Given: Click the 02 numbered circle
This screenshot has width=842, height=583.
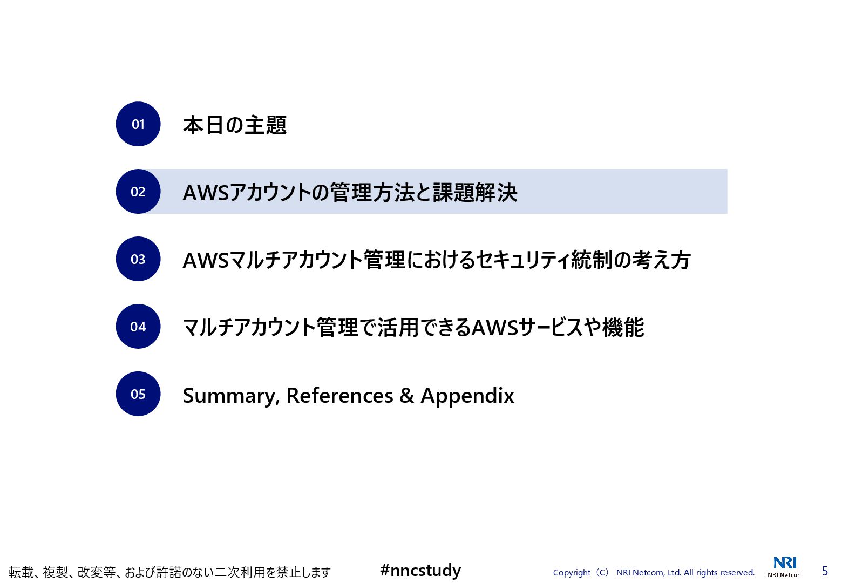Looking at the screenshot, I should (x=138, y=192).
